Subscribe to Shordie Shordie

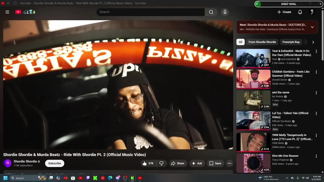(55, 163)
